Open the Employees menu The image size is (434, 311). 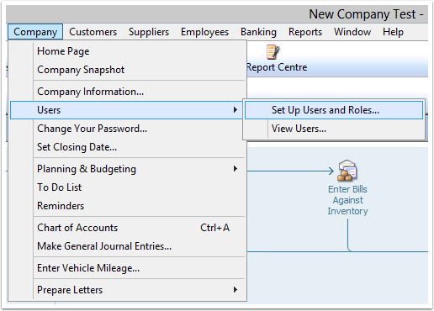204,32
